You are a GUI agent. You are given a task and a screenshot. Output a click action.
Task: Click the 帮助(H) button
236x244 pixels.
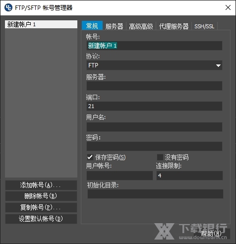click(212, 234)
